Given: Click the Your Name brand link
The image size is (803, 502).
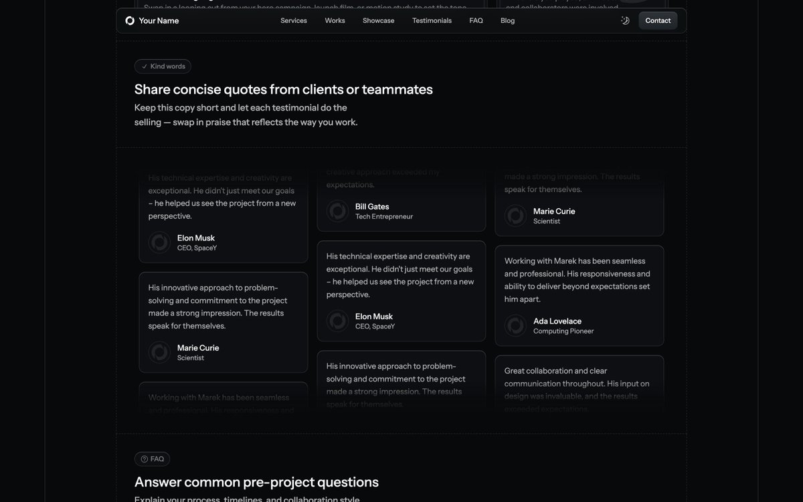Looking at the screenshot, I should (153, 21).
